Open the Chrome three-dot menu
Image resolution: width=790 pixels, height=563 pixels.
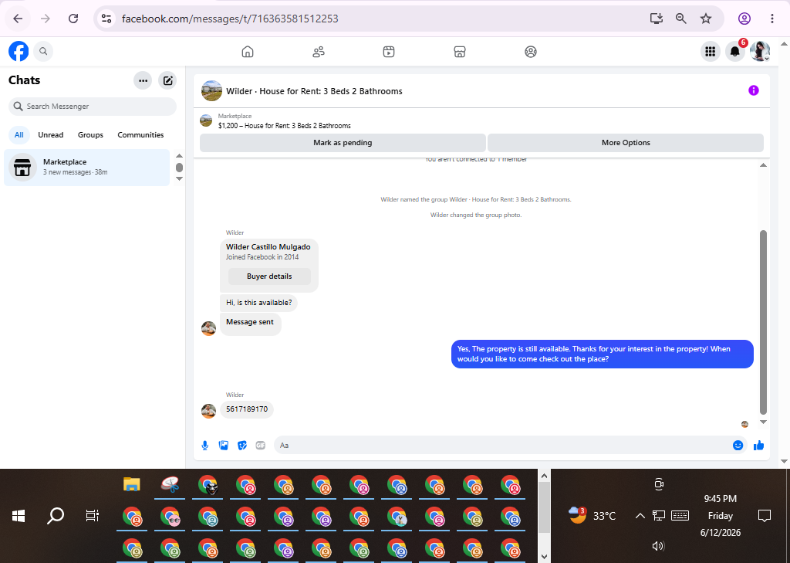tap(771, 19)
